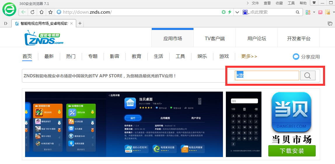Image resolution: width=335 pixels, height=164 pixels.
Task: Open the 用户论坛 section
Action: [257, 39]
